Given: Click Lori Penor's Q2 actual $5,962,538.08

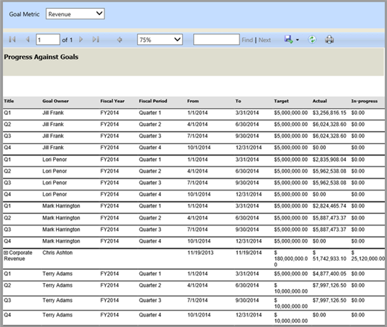Looking at the screenshot, I should (330, 171).
